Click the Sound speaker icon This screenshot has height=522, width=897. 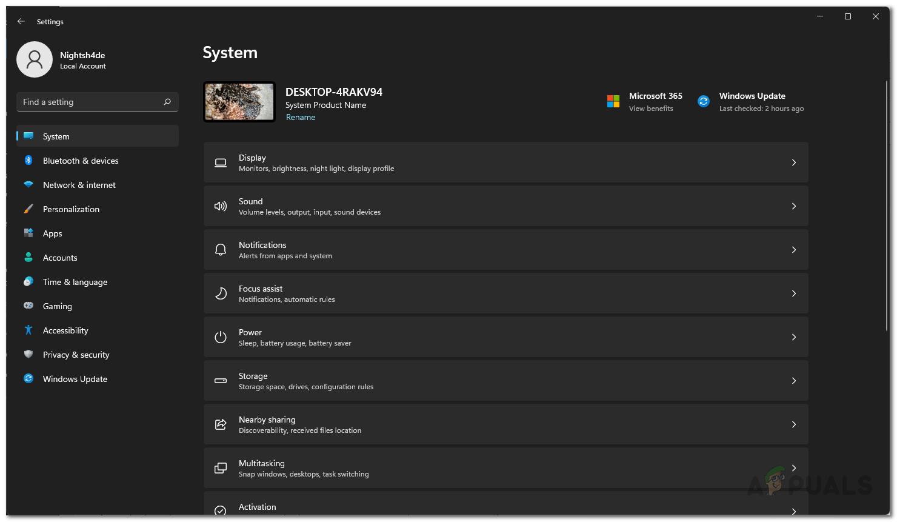point(220,206)
